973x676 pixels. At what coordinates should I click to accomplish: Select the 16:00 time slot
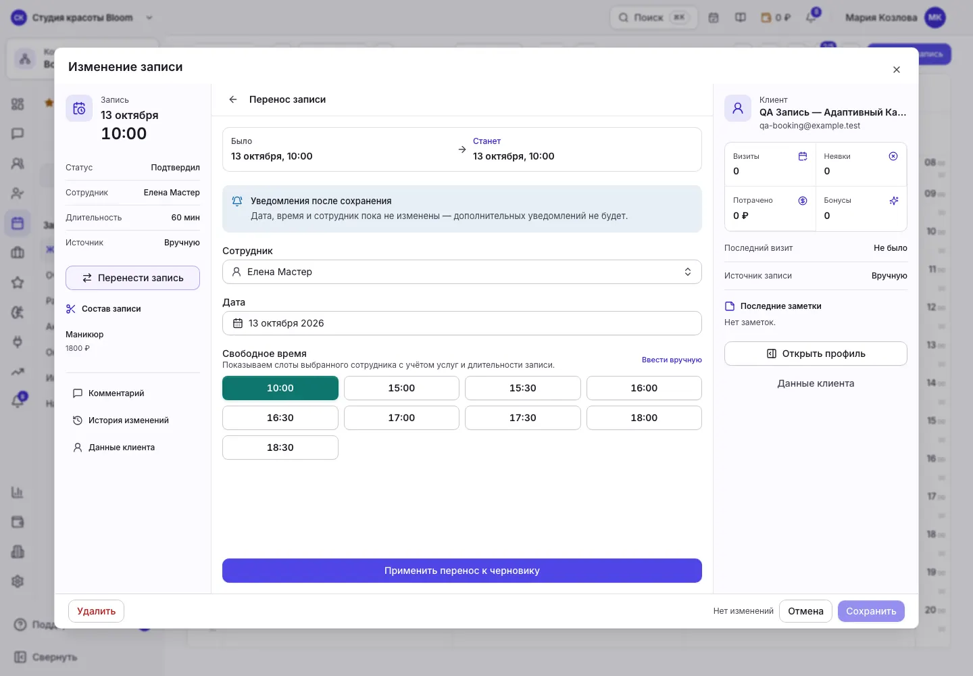tap(644, 388)
